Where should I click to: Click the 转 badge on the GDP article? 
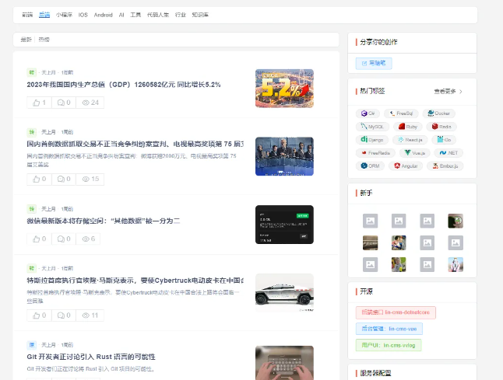click(x=31, y=72)
